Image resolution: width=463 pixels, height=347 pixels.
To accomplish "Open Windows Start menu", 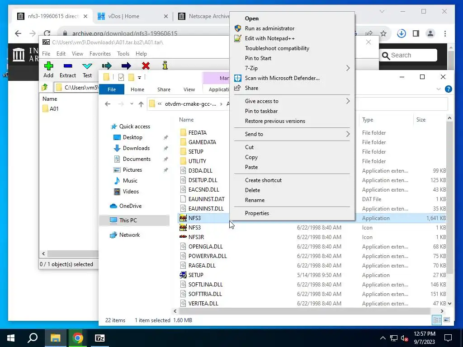I will click(x=11, y=338).
